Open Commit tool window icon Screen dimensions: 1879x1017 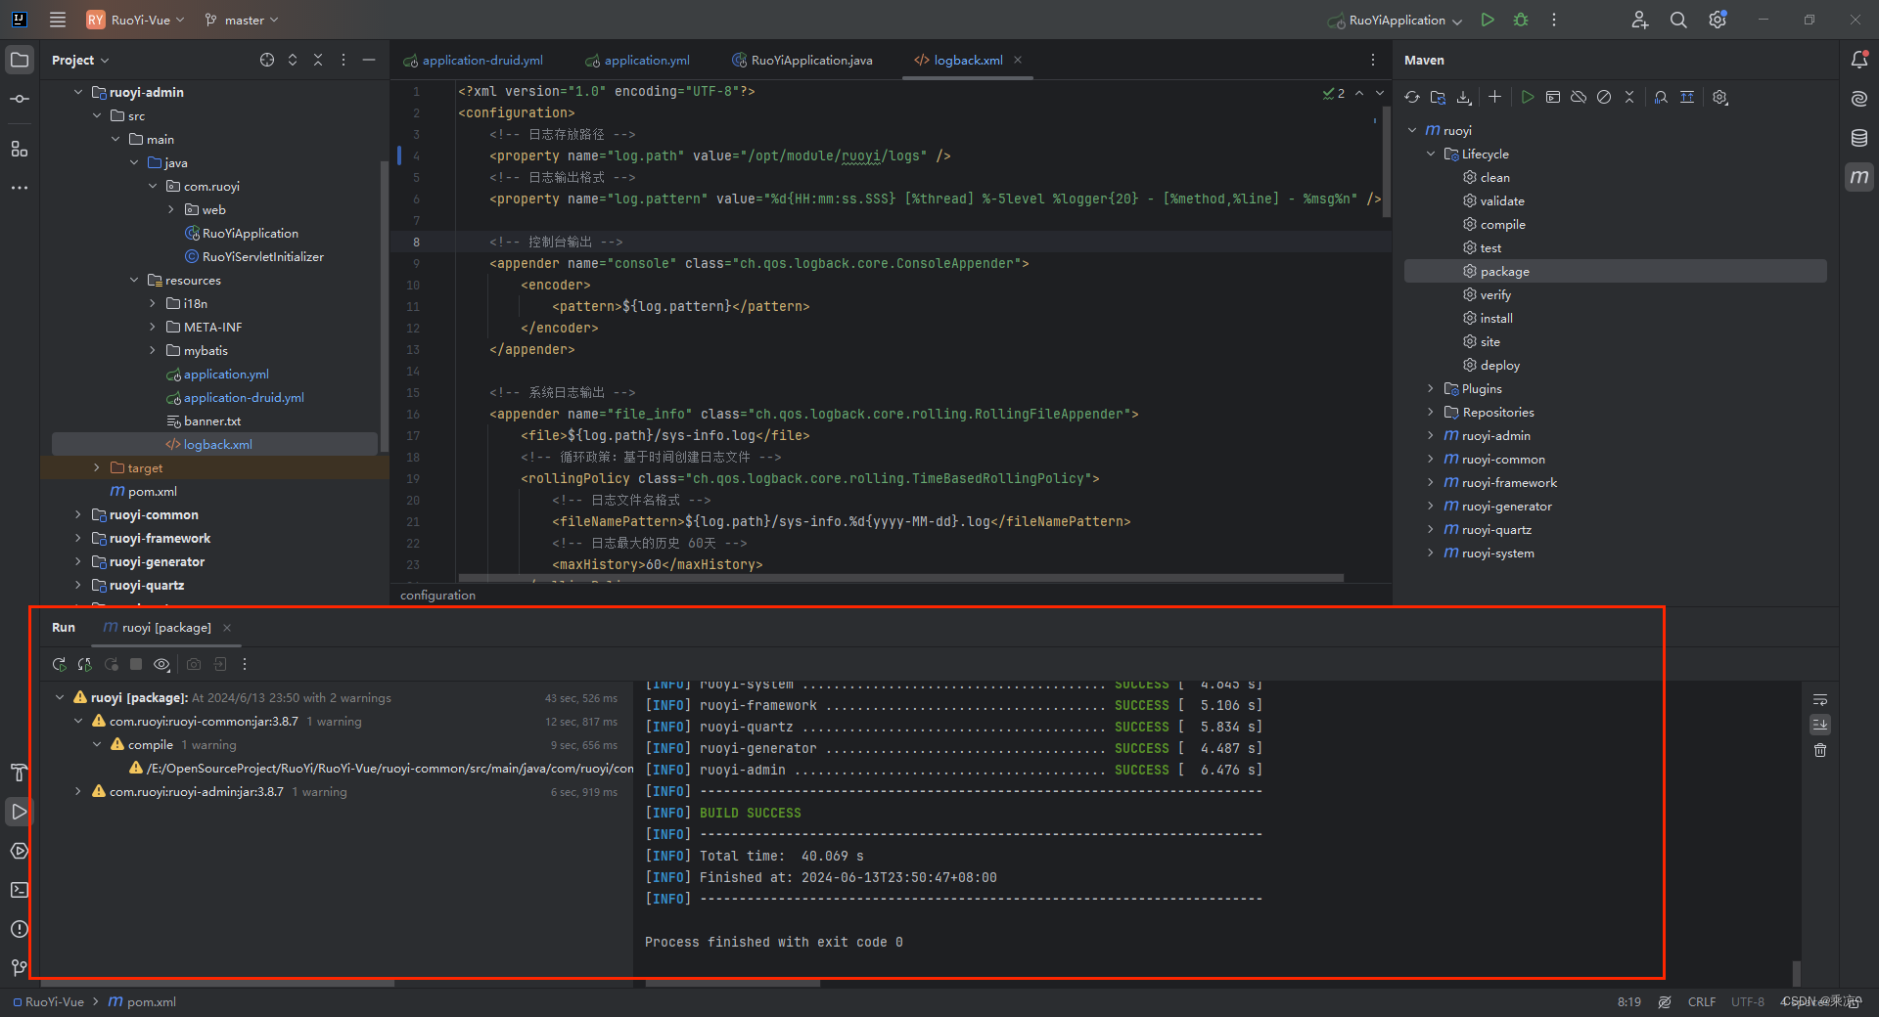coord(20,99)
